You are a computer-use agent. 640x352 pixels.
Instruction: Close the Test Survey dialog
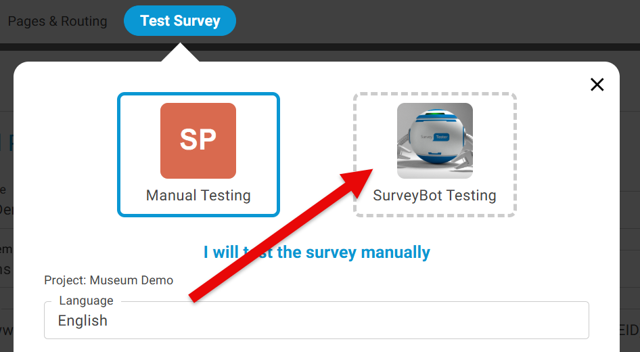(597, 85)
